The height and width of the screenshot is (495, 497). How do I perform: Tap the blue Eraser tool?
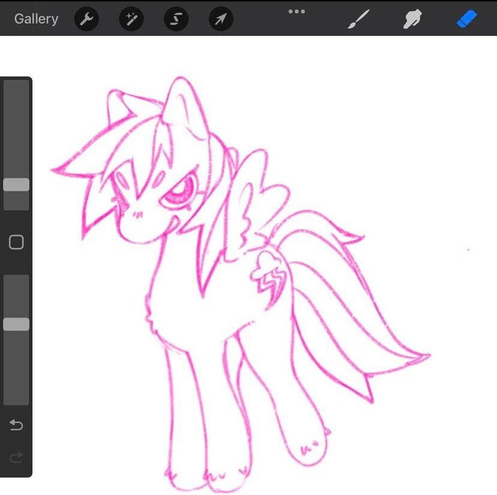[x=466, y=19]
